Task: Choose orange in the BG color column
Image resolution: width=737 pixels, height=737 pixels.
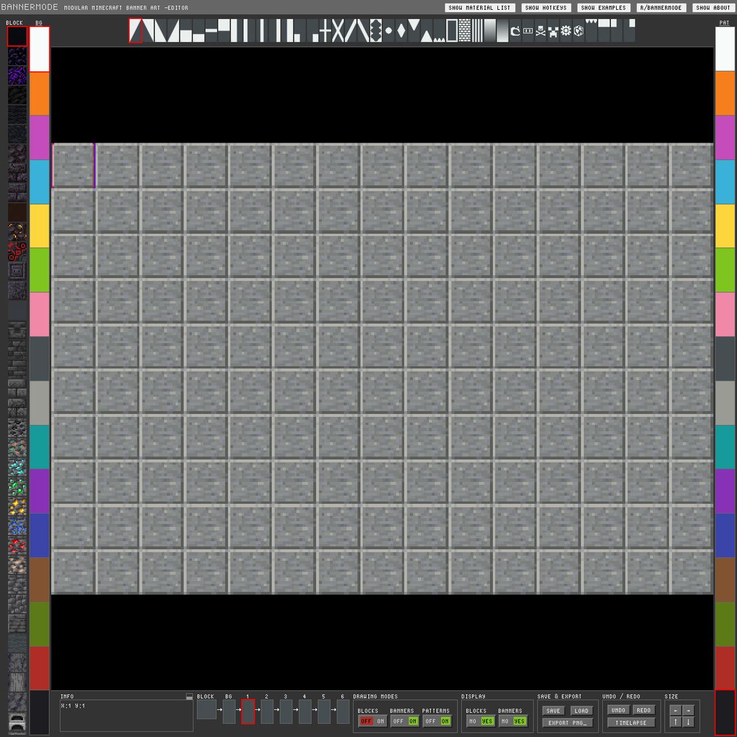Action: click(39, 93)
